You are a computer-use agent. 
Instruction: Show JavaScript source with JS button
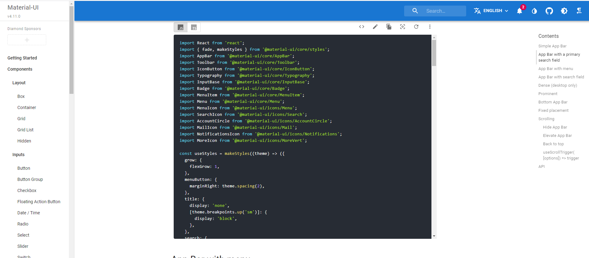181,27
